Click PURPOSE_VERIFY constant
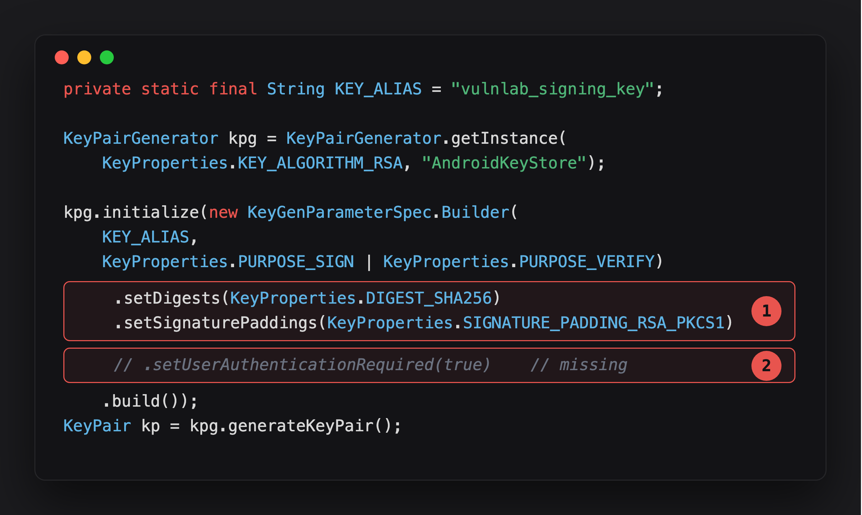This screenshot has width=862, height=515. click(x=587, y=262)
